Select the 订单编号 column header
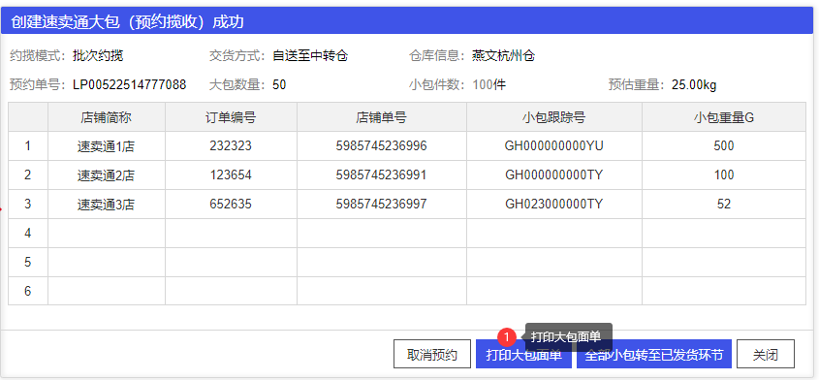The width and height of the screenshot is (819, 380). 231,117
